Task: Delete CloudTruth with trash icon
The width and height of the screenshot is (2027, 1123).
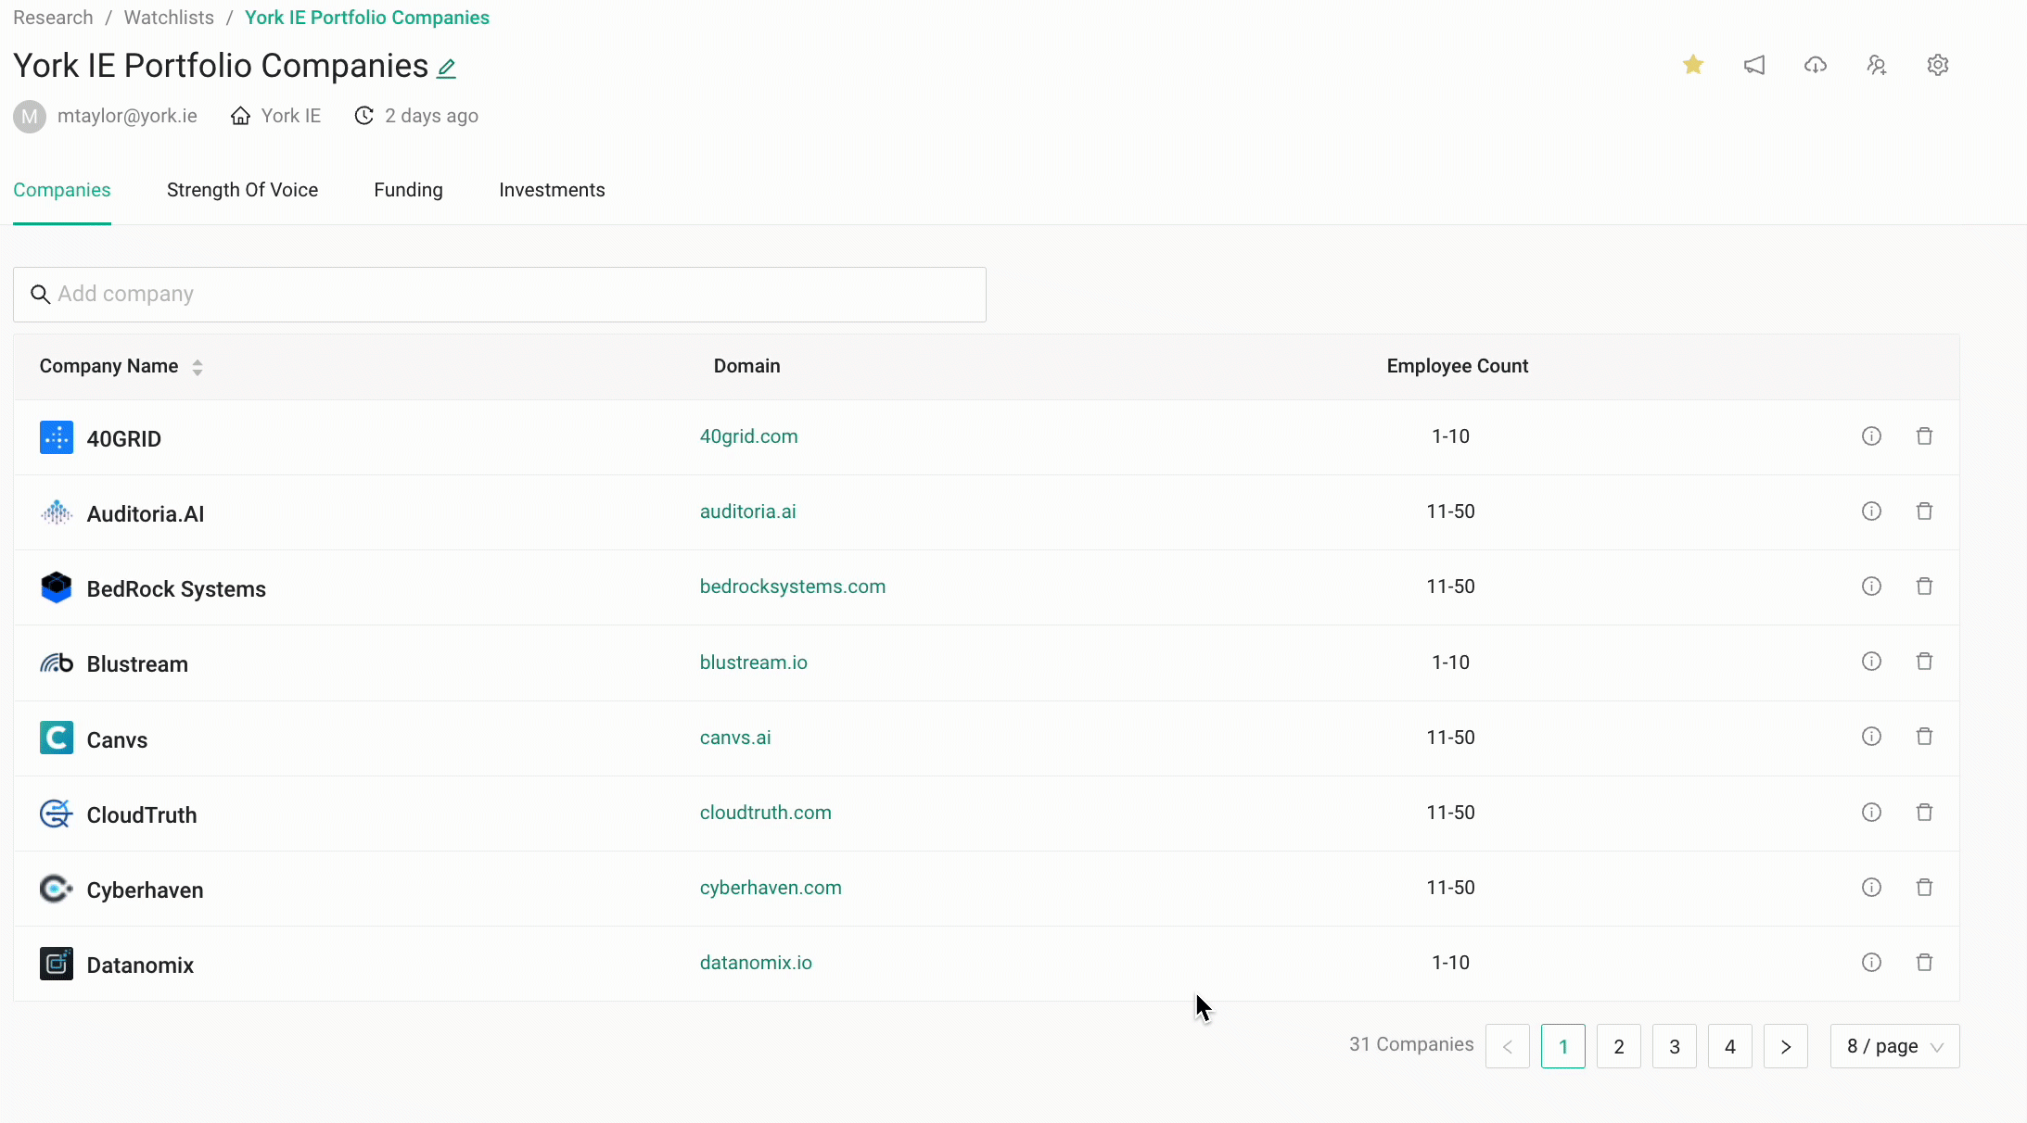Action: [1924, 812]
